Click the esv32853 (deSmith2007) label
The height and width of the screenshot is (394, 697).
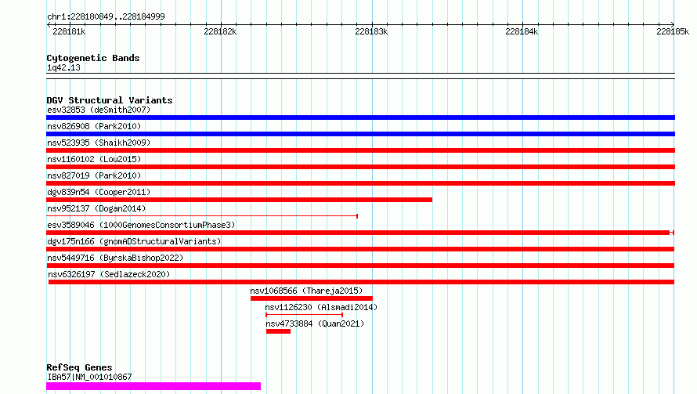(x=99, y=110)
